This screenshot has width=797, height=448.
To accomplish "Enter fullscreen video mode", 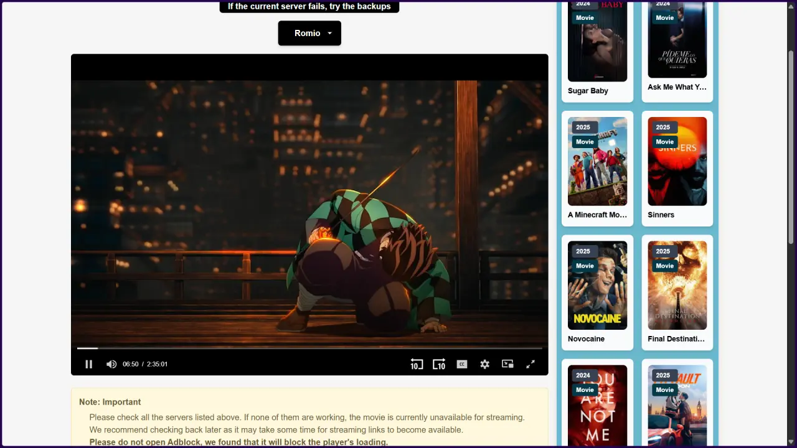I will [531, 364].
